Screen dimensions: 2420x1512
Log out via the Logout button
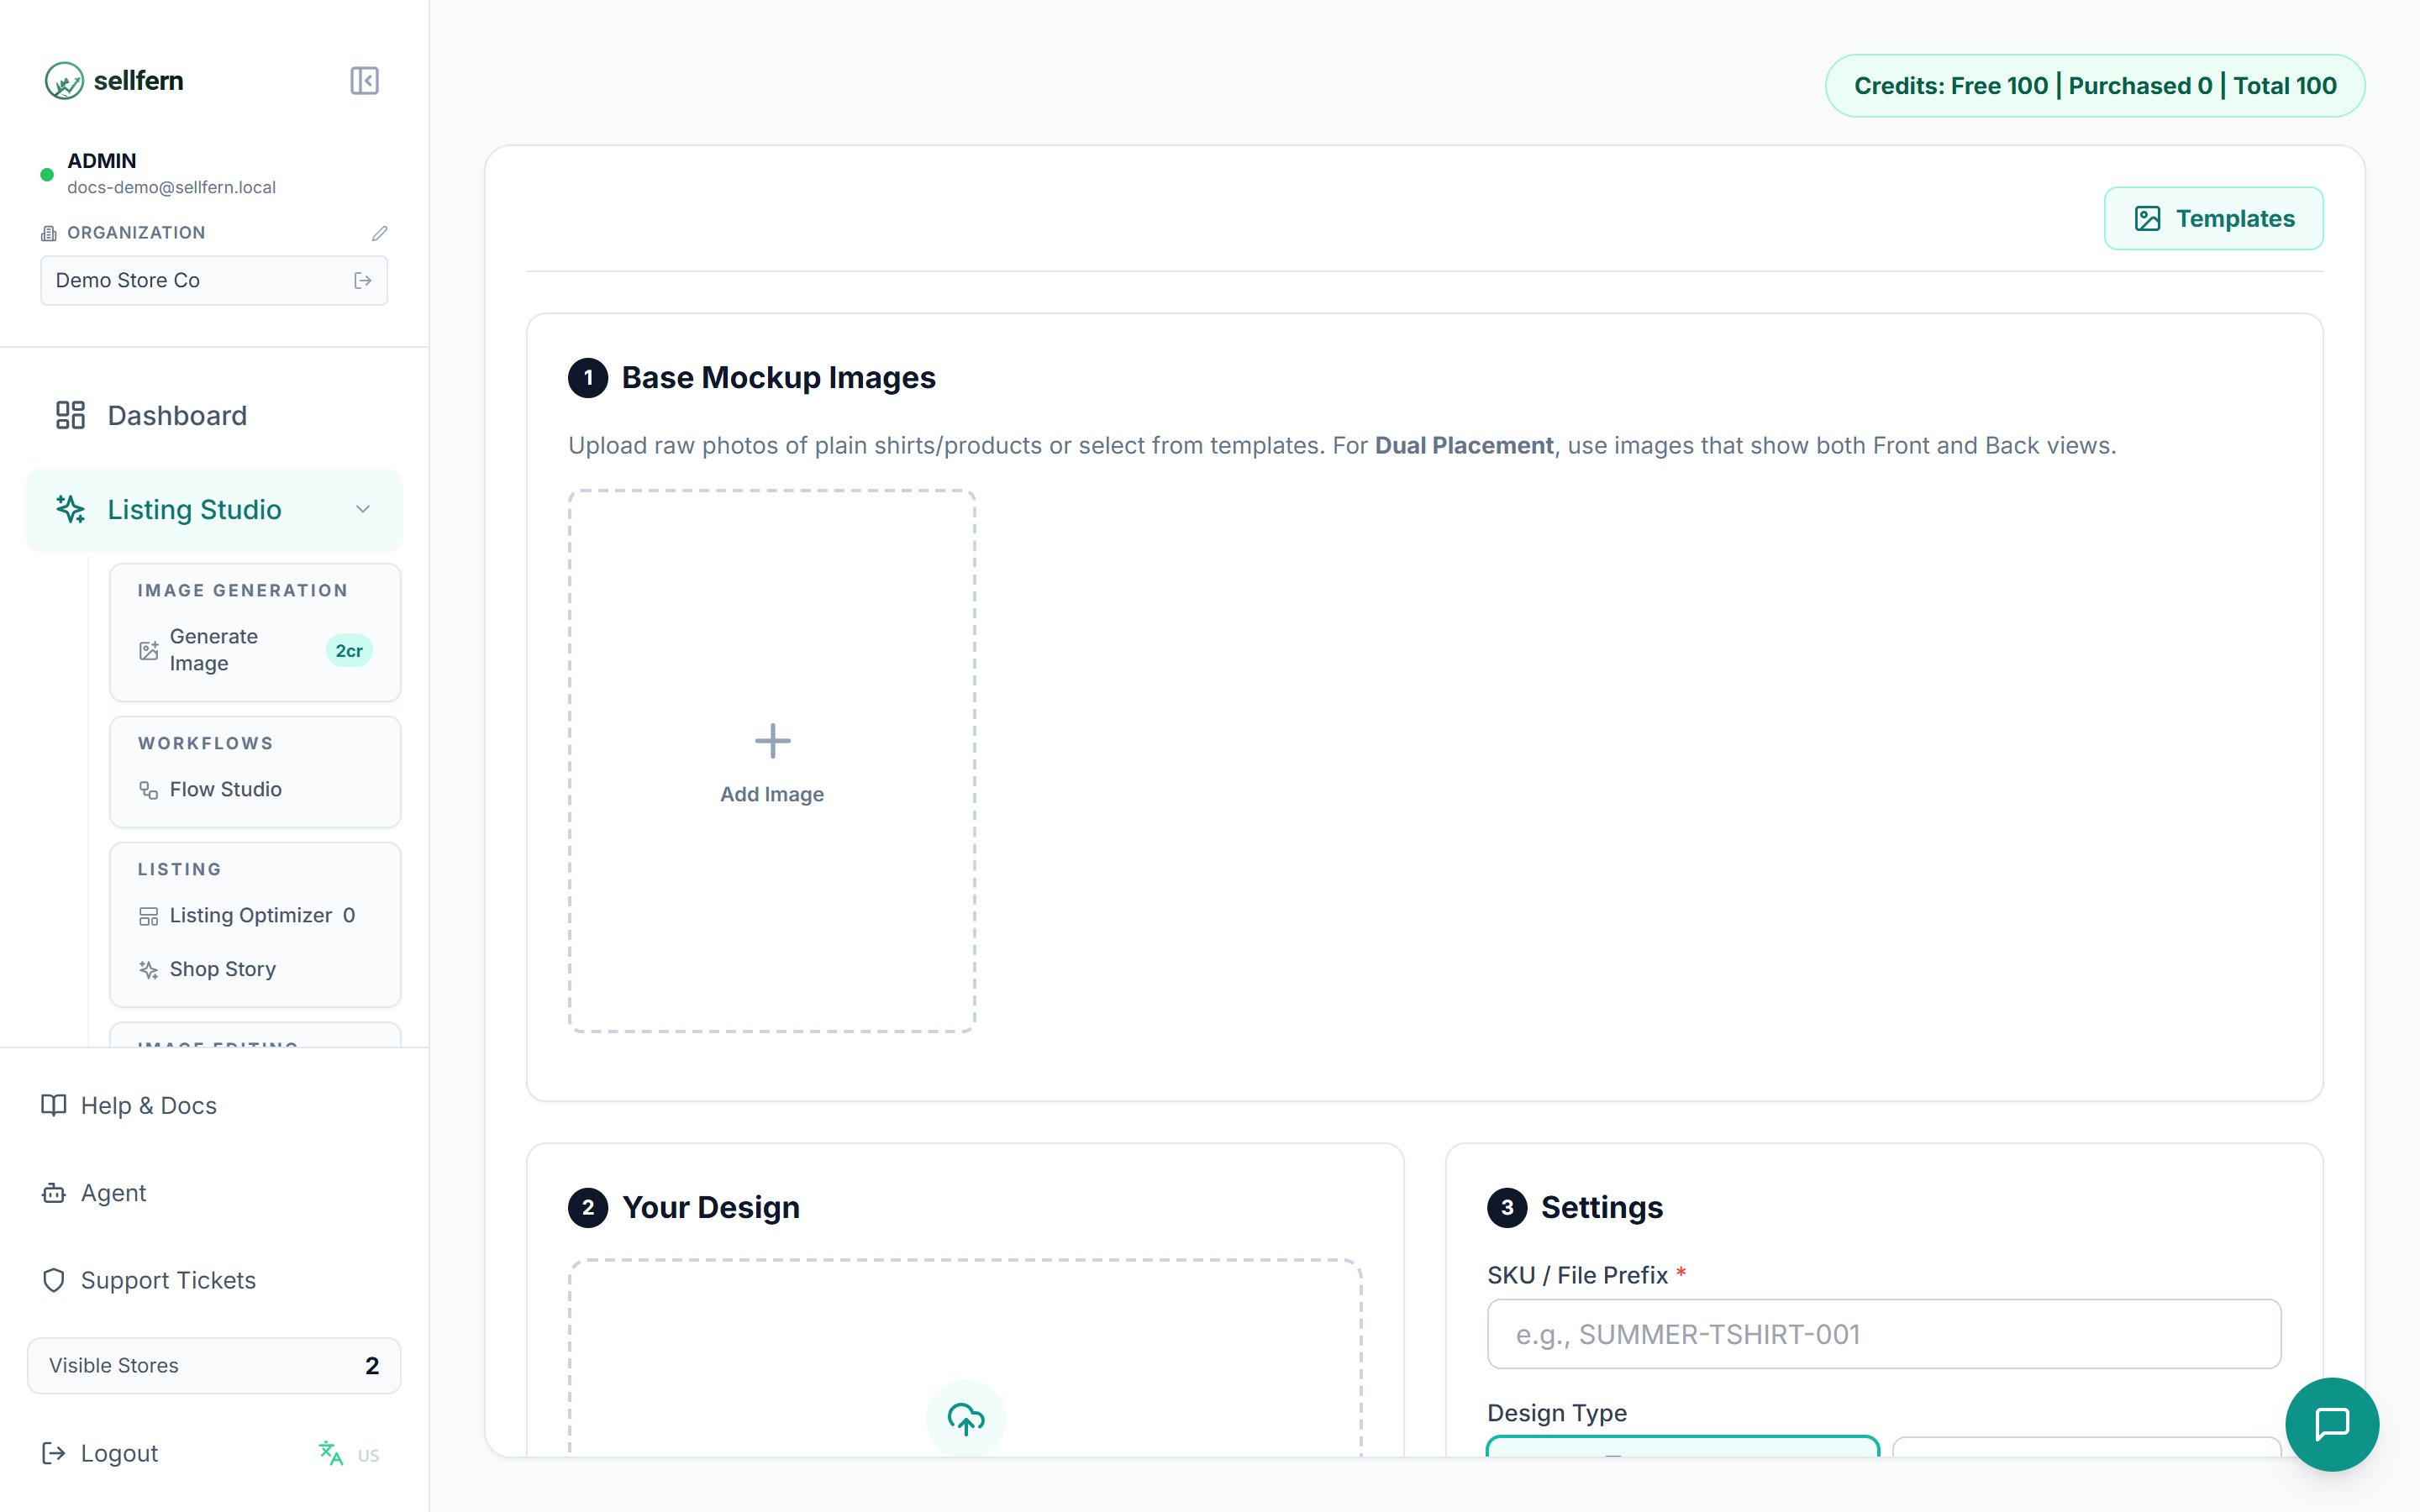(x=100, y=1454)
